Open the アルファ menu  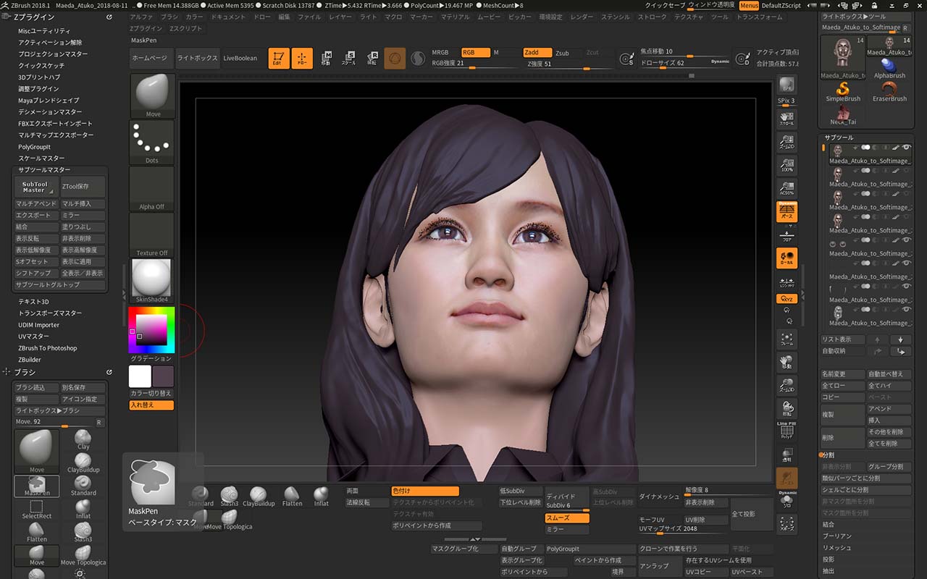click(x=142, y=17)
